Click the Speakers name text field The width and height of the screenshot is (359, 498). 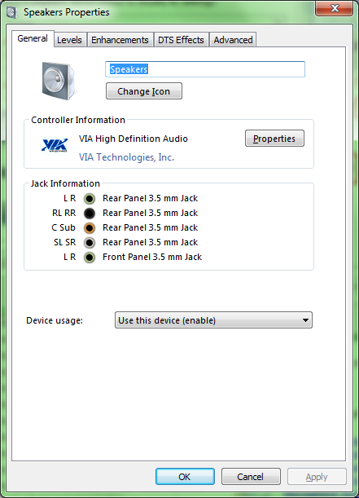coord(205,69)
